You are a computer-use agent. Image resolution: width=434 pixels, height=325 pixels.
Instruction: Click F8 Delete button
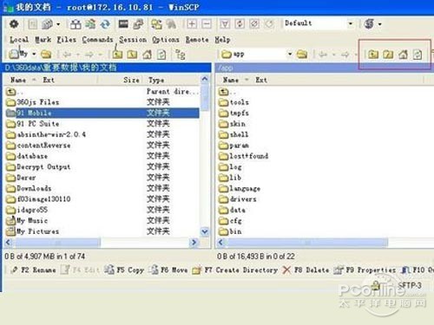[306, 270]
